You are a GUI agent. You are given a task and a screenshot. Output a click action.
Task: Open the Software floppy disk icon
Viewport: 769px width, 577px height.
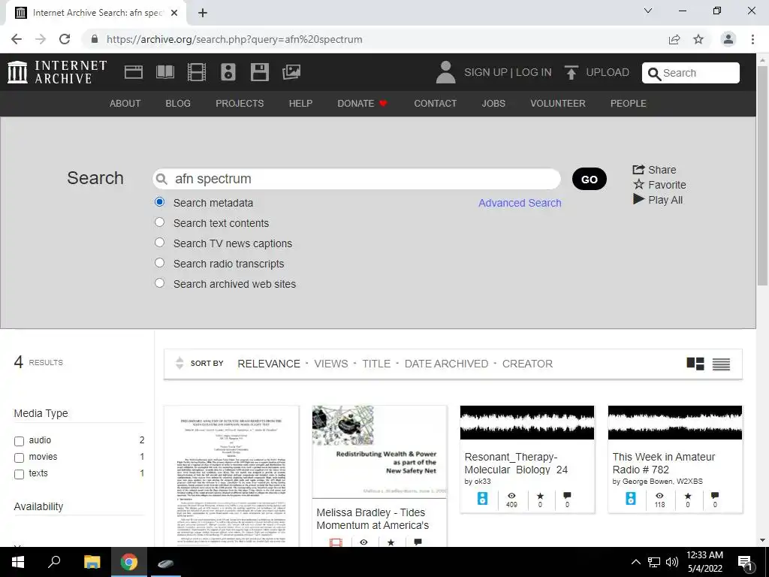pos(259,72)
